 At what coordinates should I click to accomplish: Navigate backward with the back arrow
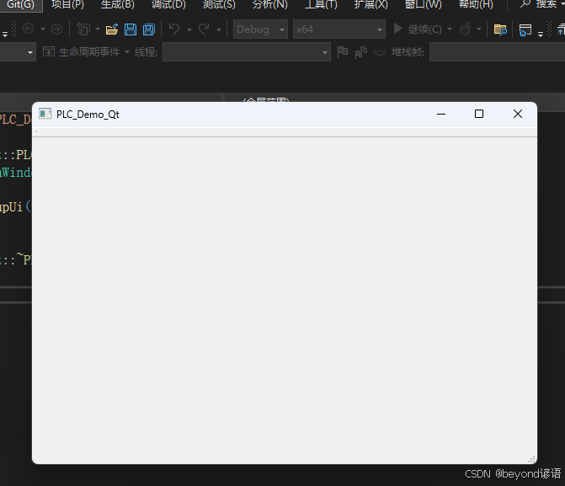[x=28, y=29]
